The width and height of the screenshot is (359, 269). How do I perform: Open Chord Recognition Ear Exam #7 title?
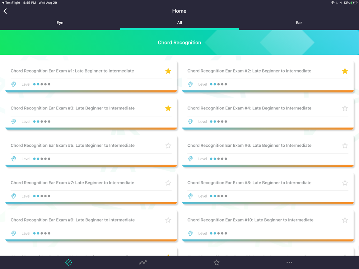pyautogui.click(x=73, y=183)
